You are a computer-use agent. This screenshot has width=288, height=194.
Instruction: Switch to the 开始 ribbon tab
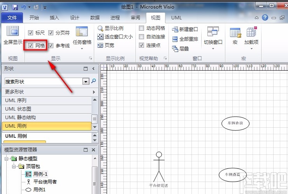click(34, 18)
